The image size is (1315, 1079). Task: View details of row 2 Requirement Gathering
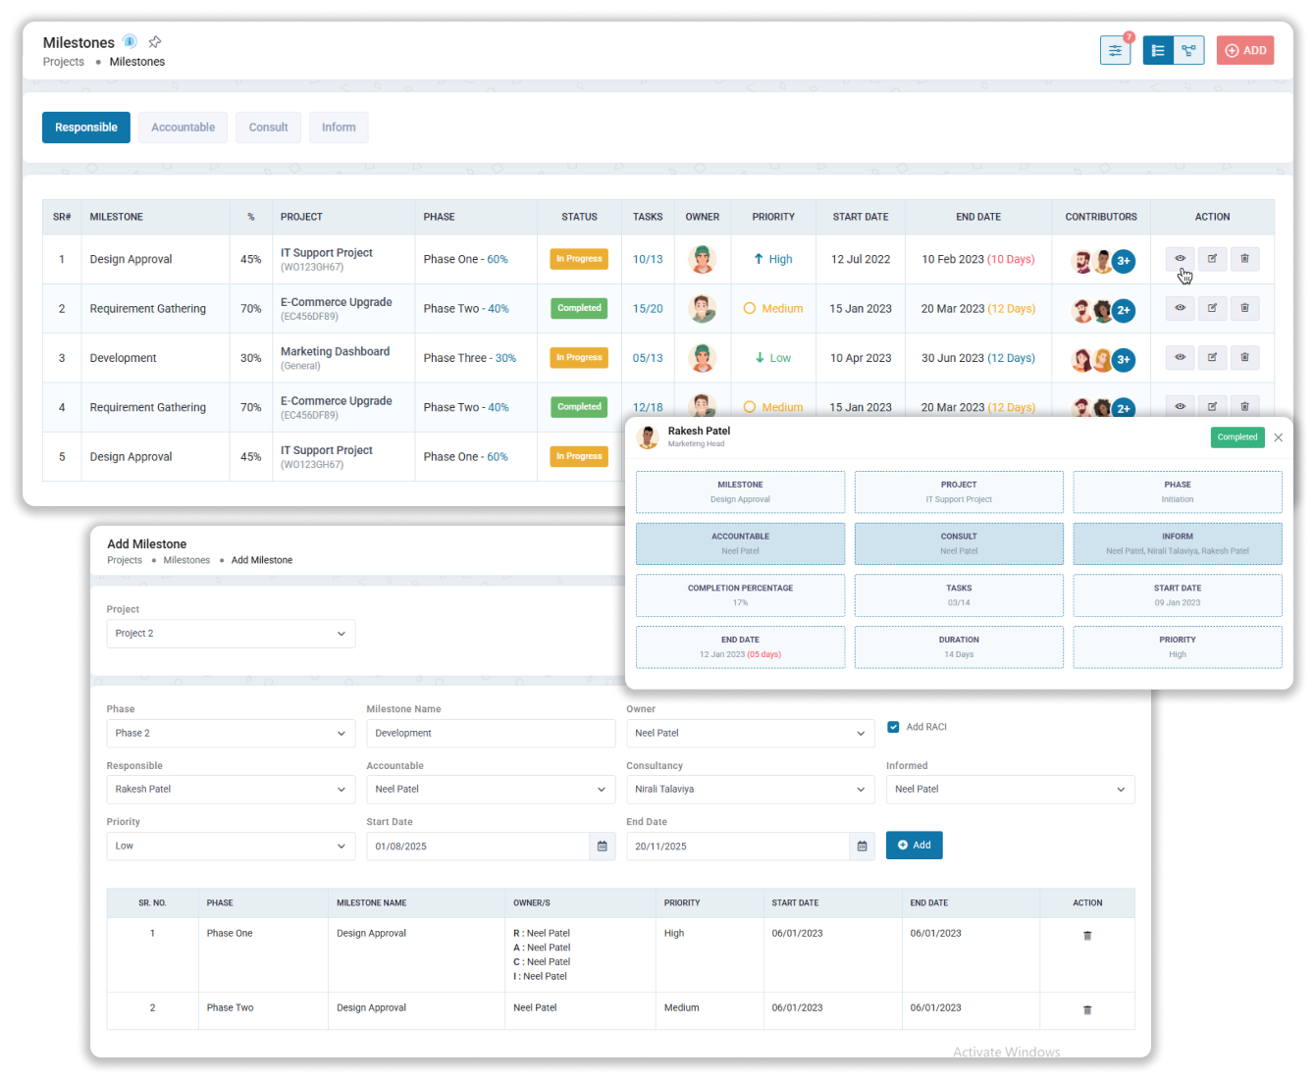[x=1180, y=308]
